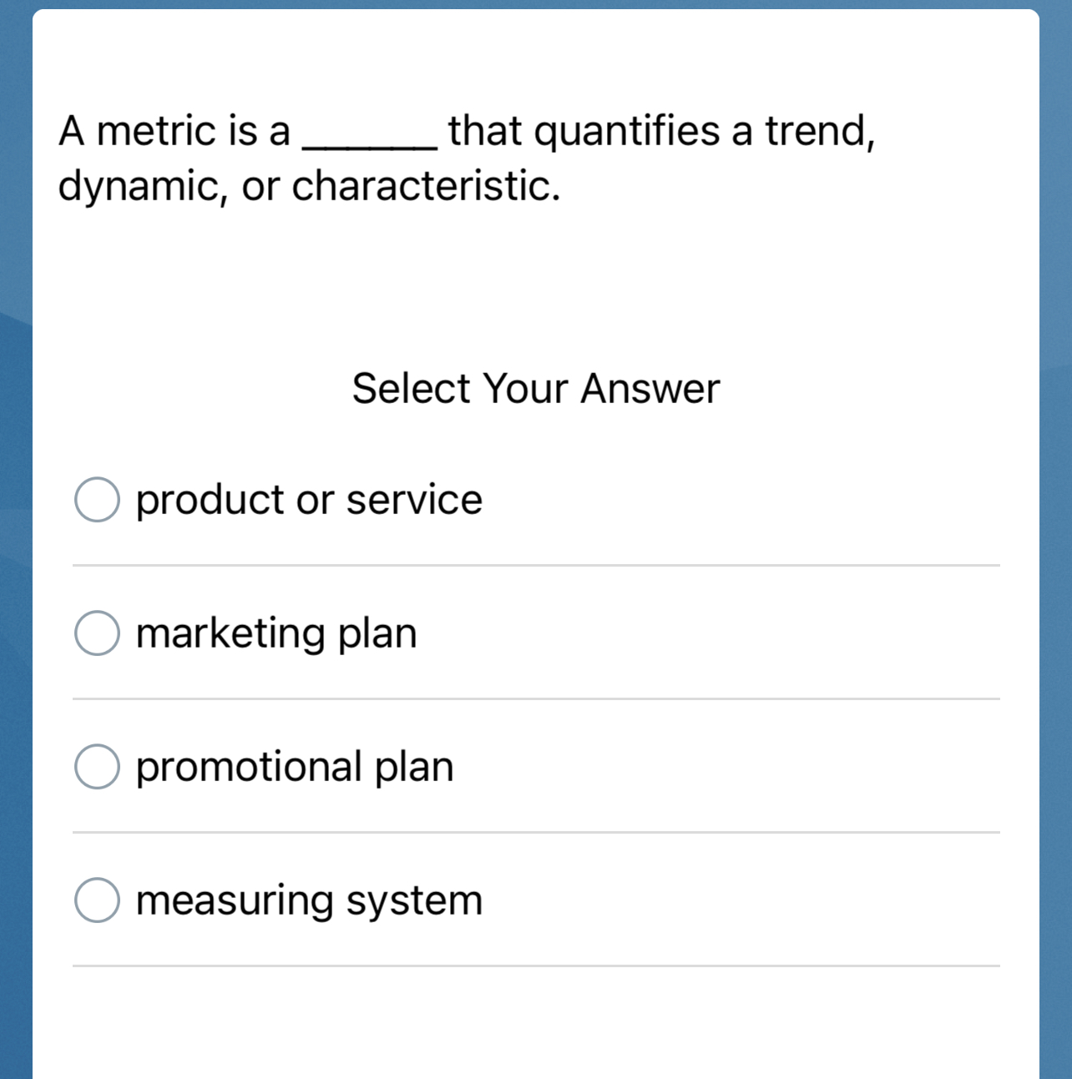
Task: Click the 'Select Your Answer' heading
Action: [x=535, y=388]
